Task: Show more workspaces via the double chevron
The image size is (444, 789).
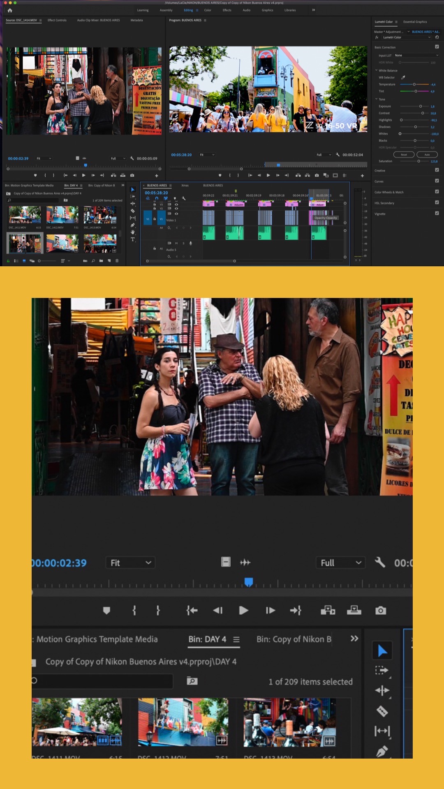Action: (x=313, y=10)
